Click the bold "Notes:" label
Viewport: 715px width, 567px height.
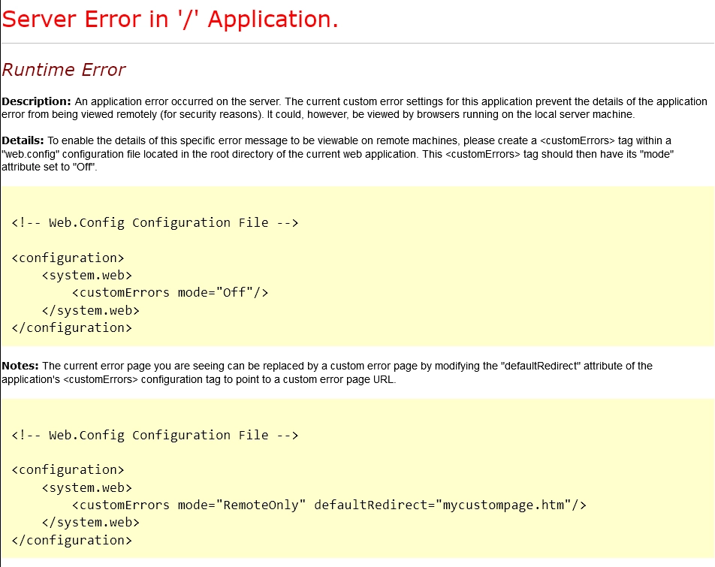[x=20, y=366]
